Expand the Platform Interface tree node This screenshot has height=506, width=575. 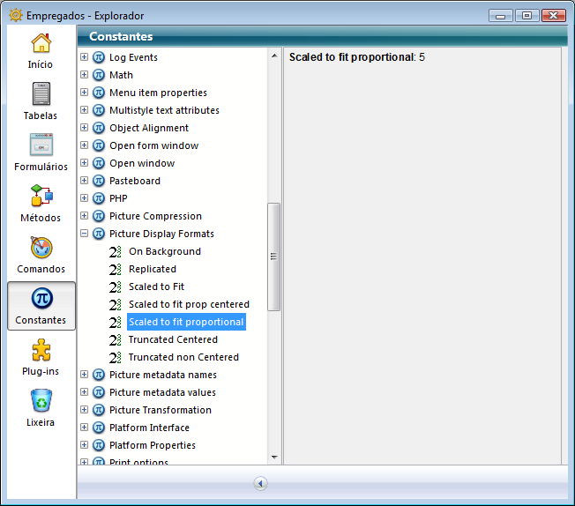(x=85, y=428)
